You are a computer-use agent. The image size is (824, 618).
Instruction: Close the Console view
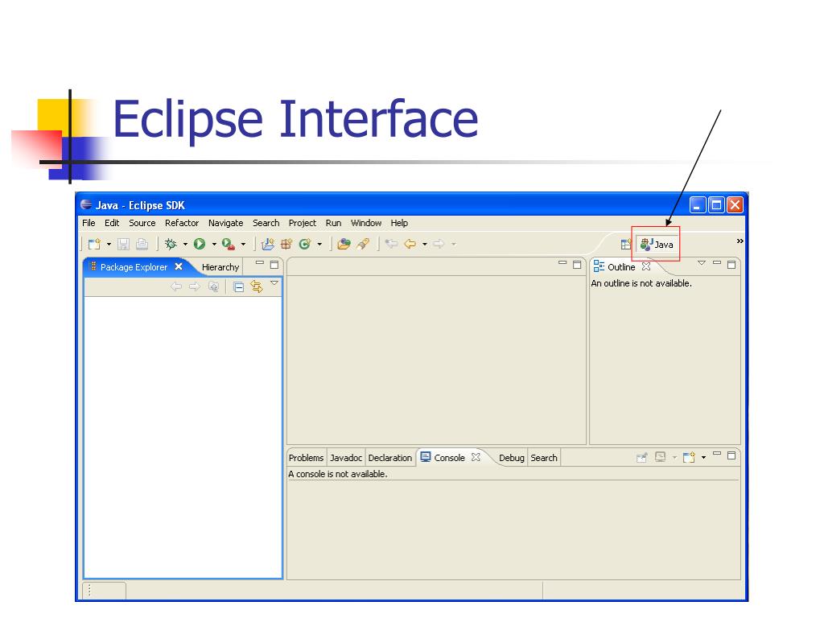(476, 457)
